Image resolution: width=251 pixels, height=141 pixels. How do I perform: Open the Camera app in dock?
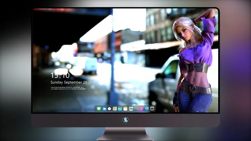tap(152, 109)
